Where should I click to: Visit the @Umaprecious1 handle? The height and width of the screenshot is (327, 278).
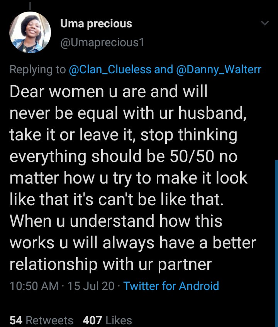[102, 42]
